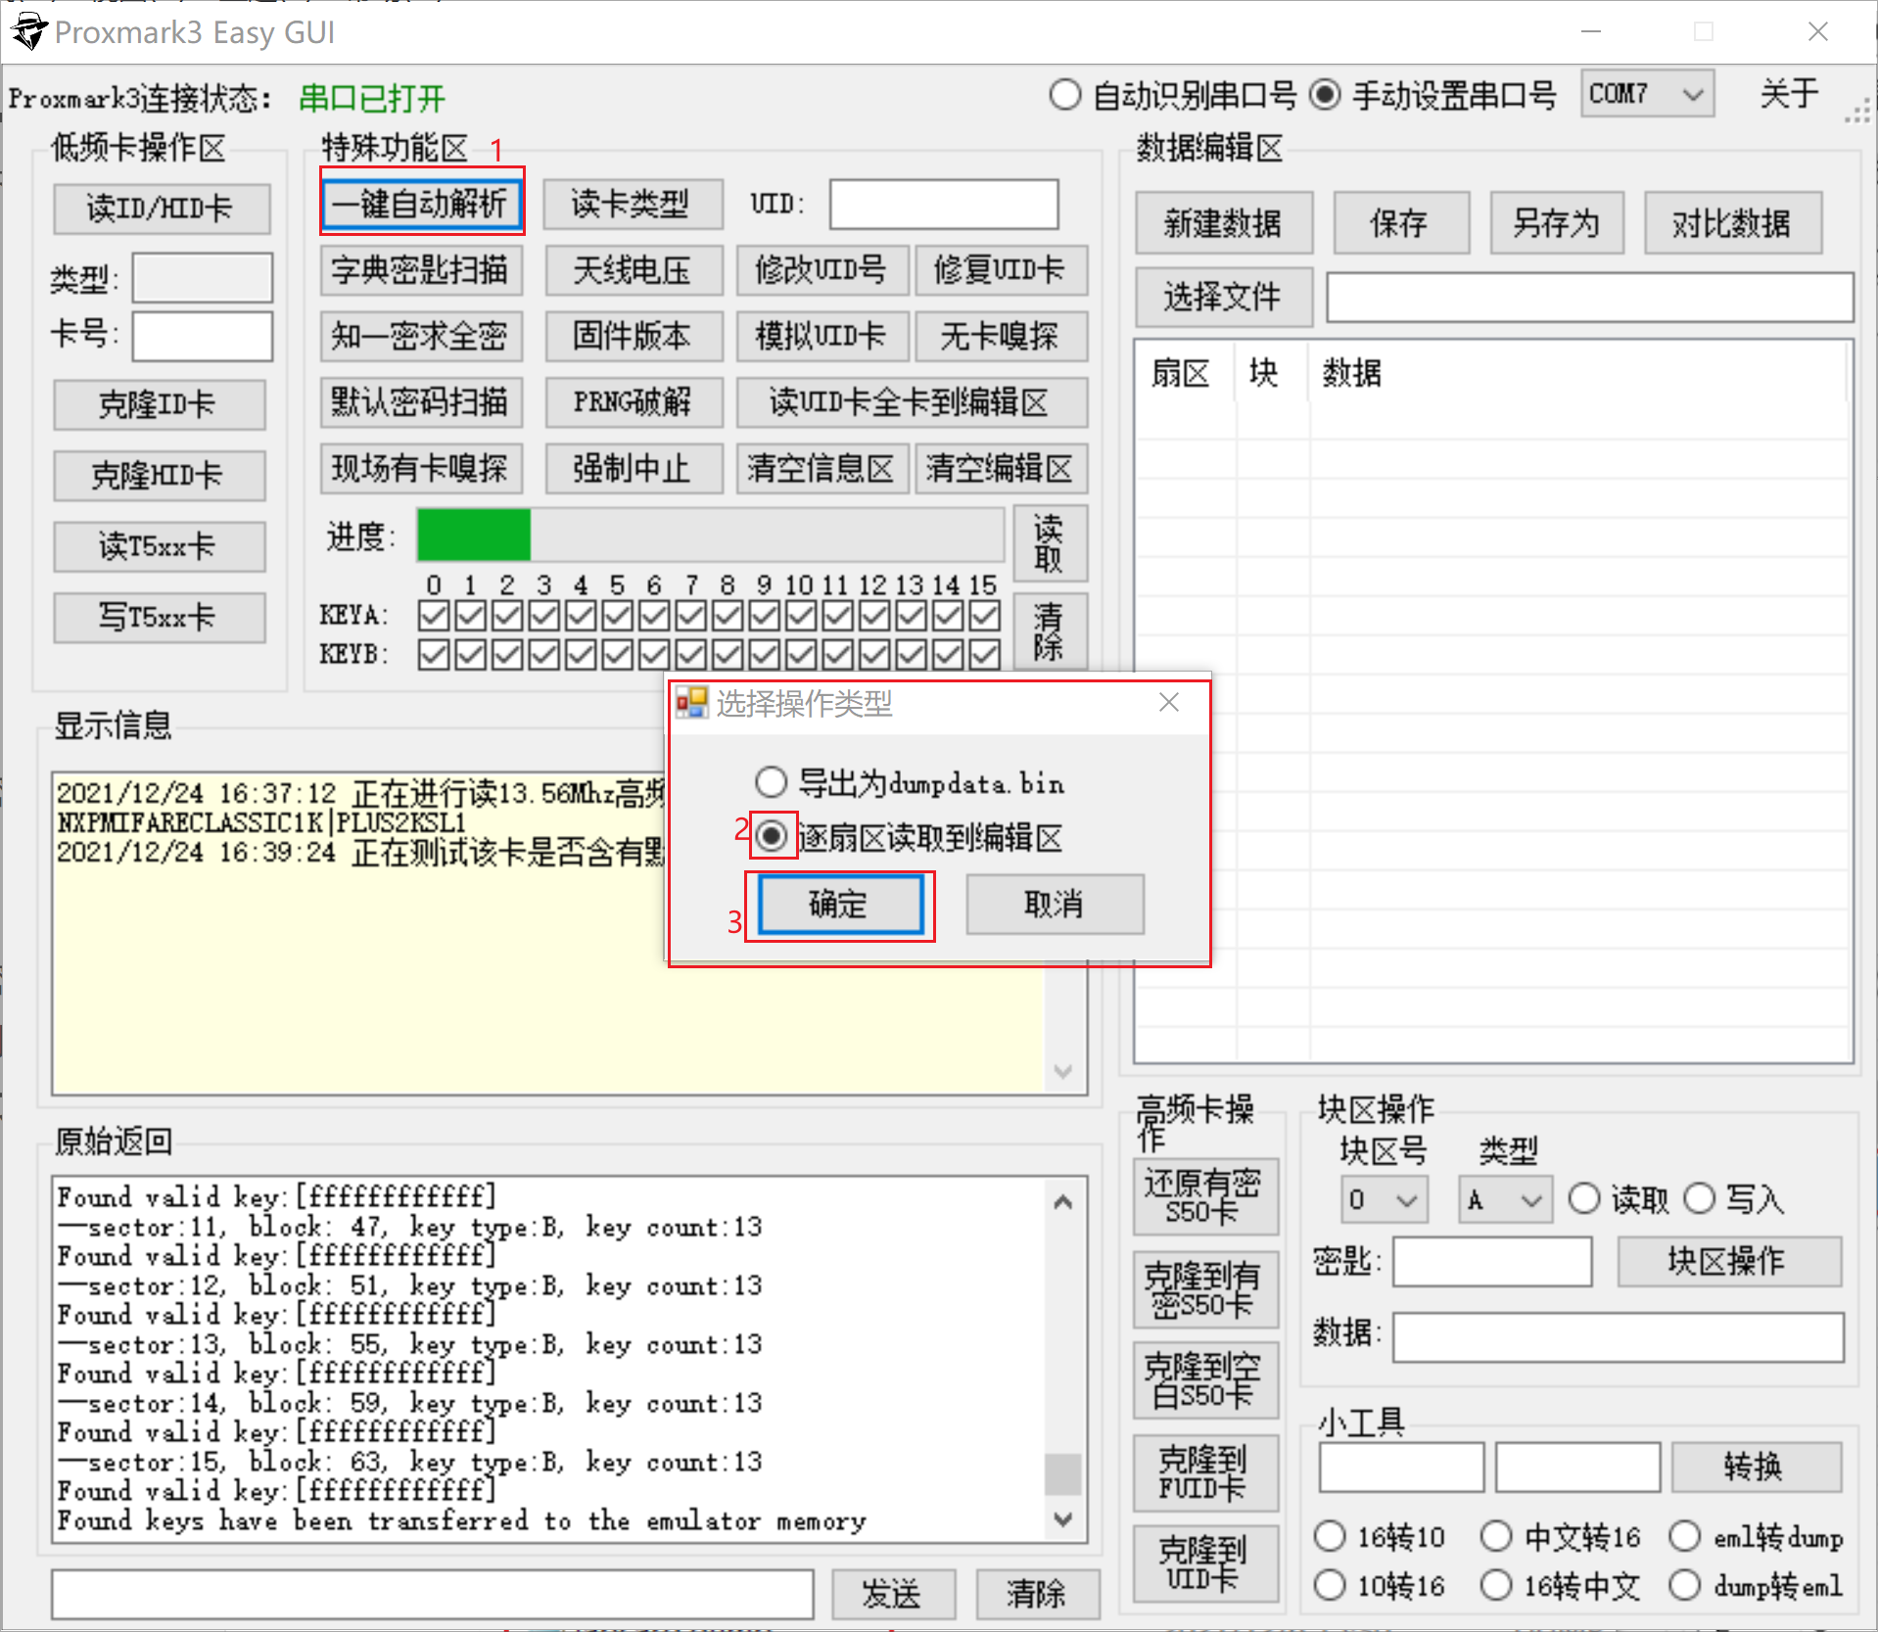This screenshot has width=1878, height=1632.
Task: Click 读T5xx卡 button
Action: pyautogui.click(x=159, y=546)
